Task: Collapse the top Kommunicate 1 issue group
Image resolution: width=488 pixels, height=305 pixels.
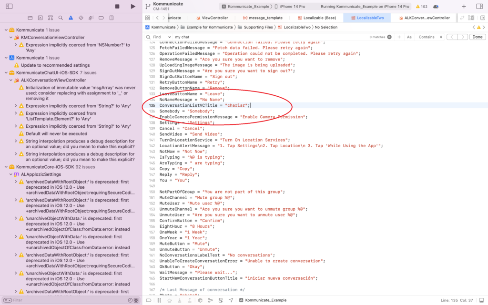Action: click(6, 30)
